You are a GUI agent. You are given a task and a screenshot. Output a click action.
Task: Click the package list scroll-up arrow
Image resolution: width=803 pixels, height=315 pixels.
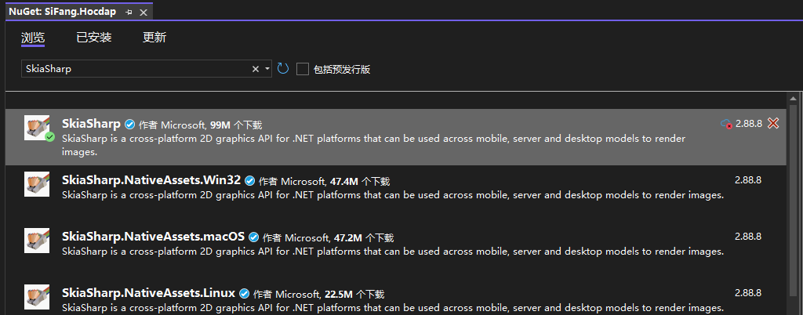[794, 98]
